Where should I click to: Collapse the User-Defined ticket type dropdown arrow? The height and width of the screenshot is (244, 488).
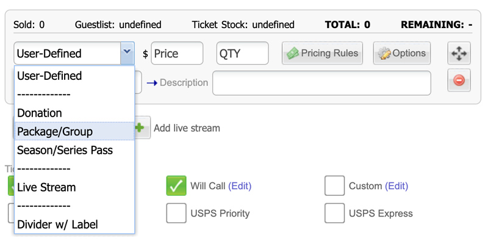point(127,53)
